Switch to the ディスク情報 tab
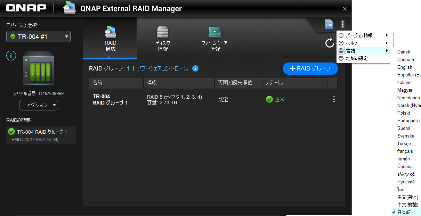 tap(162, 39)
